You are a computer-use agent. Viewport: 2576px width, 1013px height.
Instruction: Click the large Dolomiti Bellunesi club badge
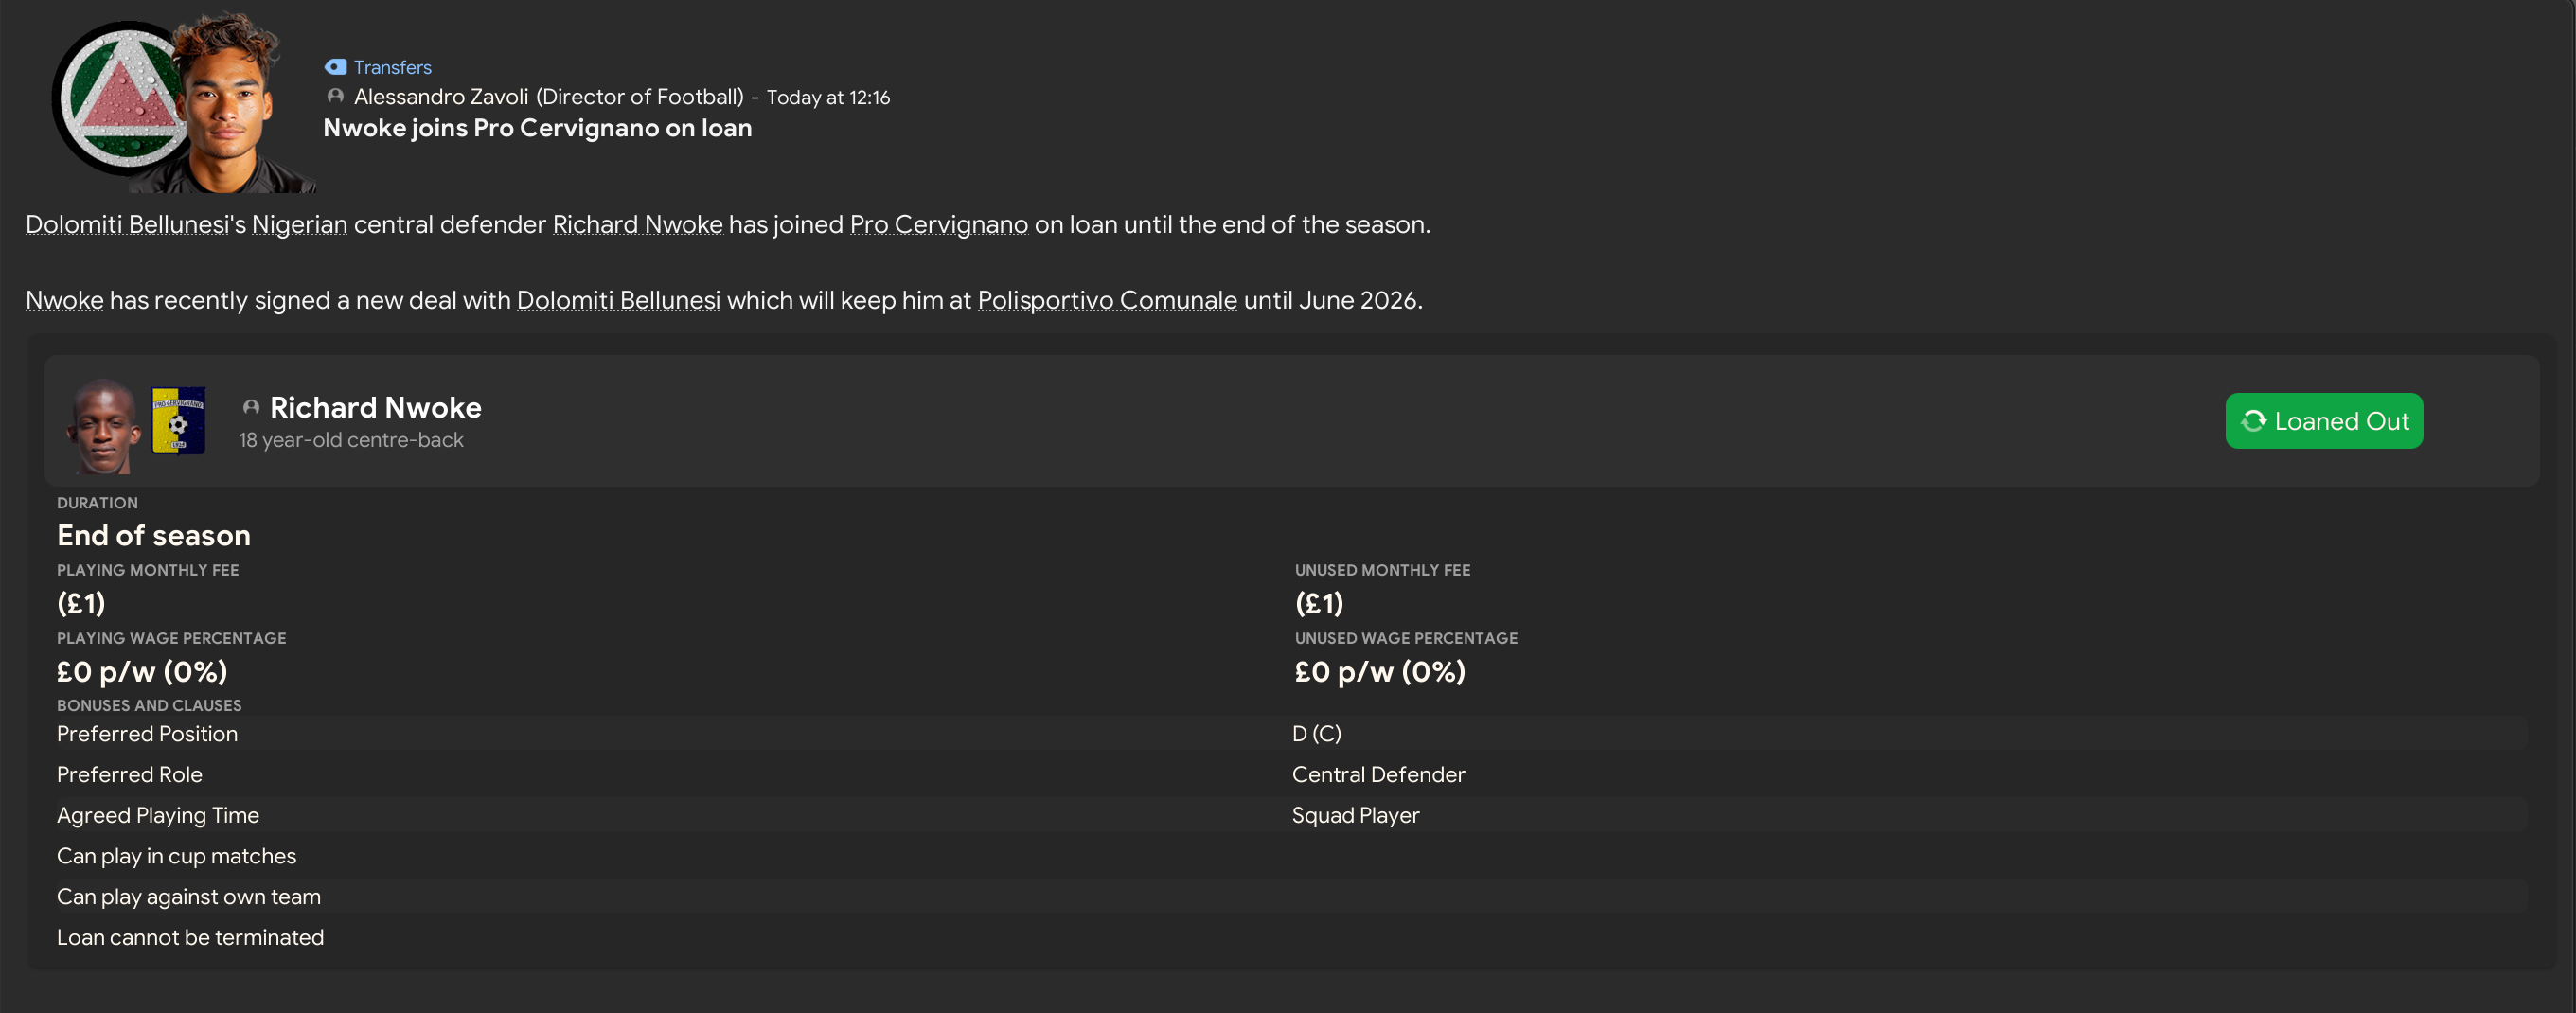click(115, 100)
